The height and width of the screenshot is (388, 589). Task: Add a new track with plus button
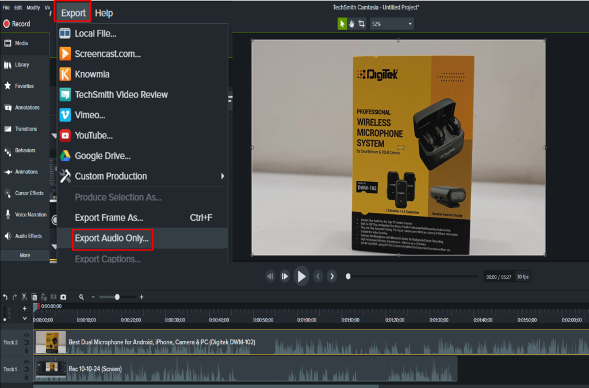tap(24, 309)
